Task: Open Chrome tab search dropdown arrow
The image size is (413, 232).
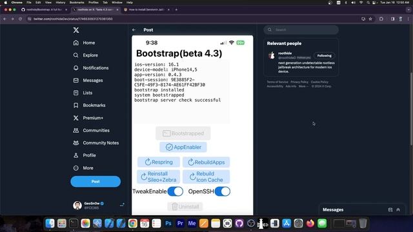Action: tap(408, 10)
